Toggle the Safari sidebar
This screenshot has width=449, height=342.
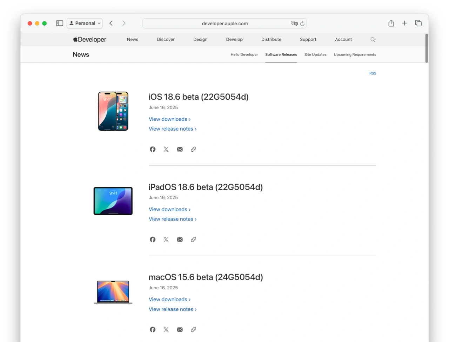click(x=60, y=23)
